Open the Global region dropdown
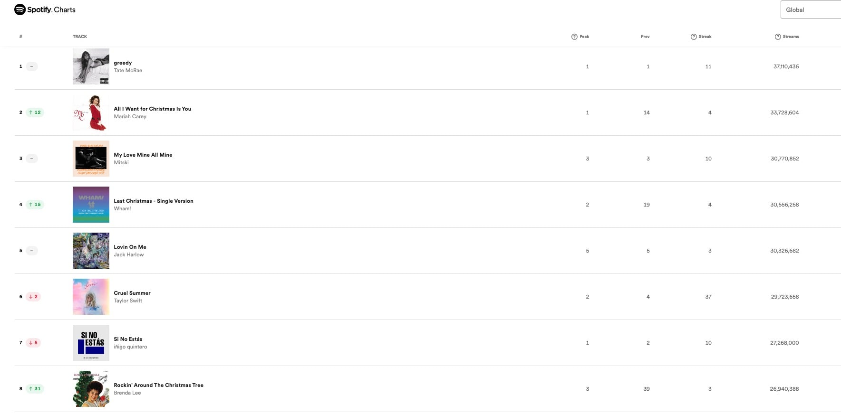 click(x=810, y=9)
